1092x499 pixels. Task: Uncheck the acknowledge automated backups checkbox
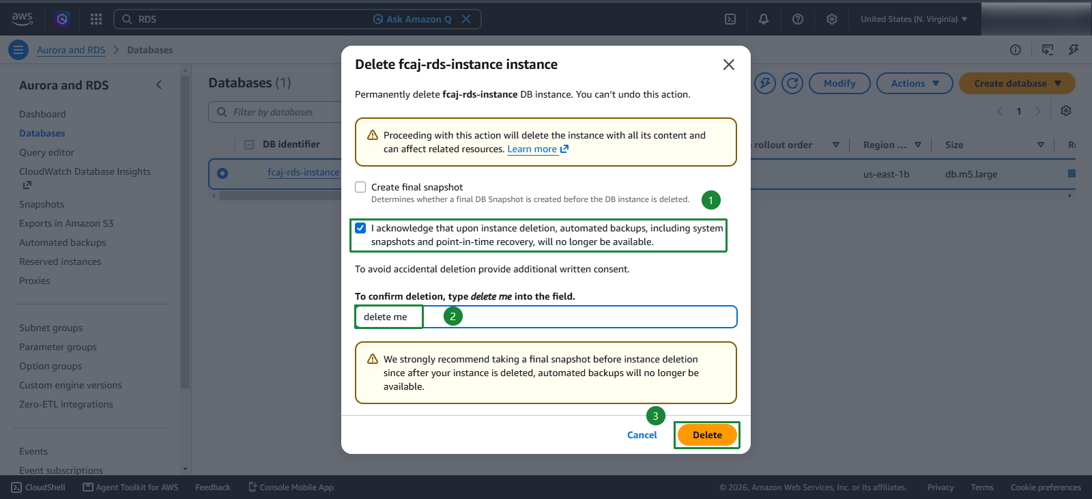click(x=360, y=228)
